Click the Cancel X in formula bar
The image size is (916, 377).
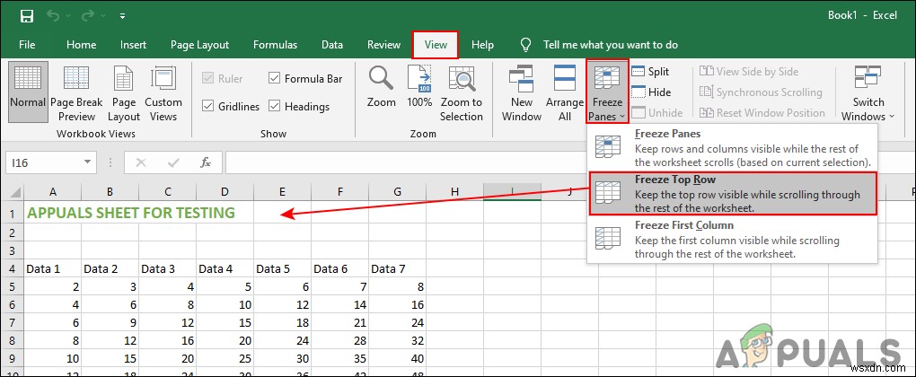(x=140, y=162)
